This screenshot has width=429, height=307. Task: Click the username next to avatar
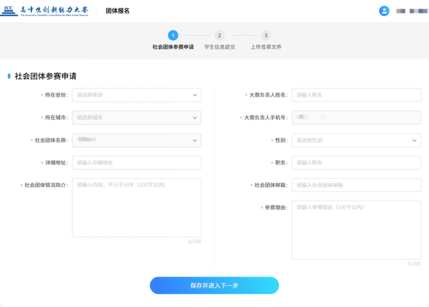411,11
